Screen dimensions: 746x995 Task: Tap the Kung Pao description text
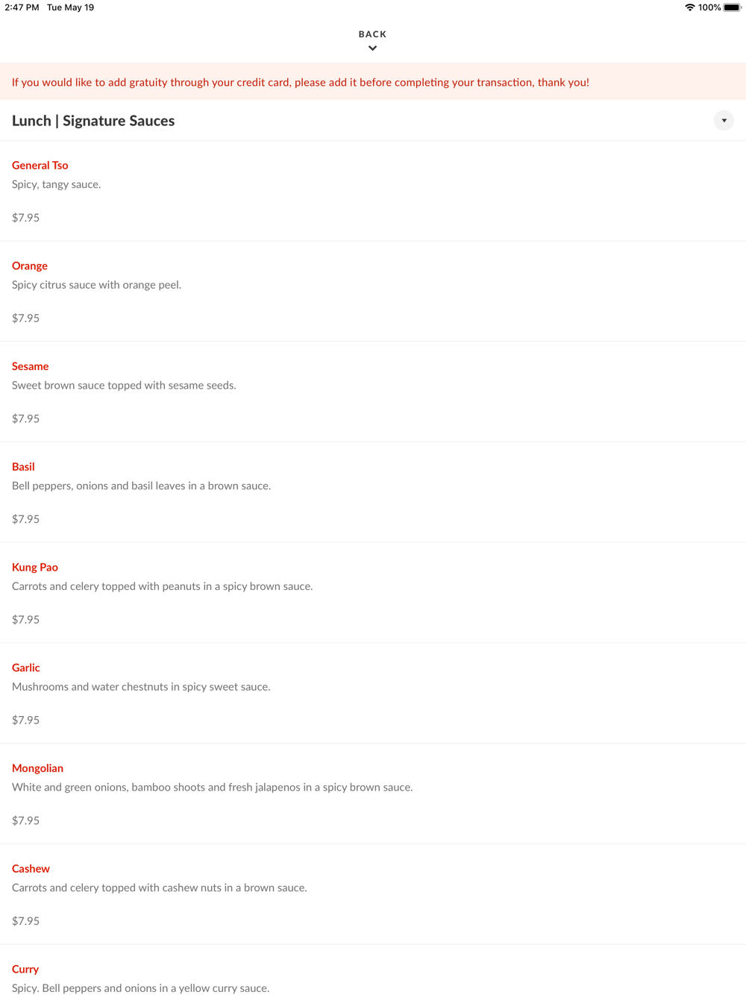point(162,586)
